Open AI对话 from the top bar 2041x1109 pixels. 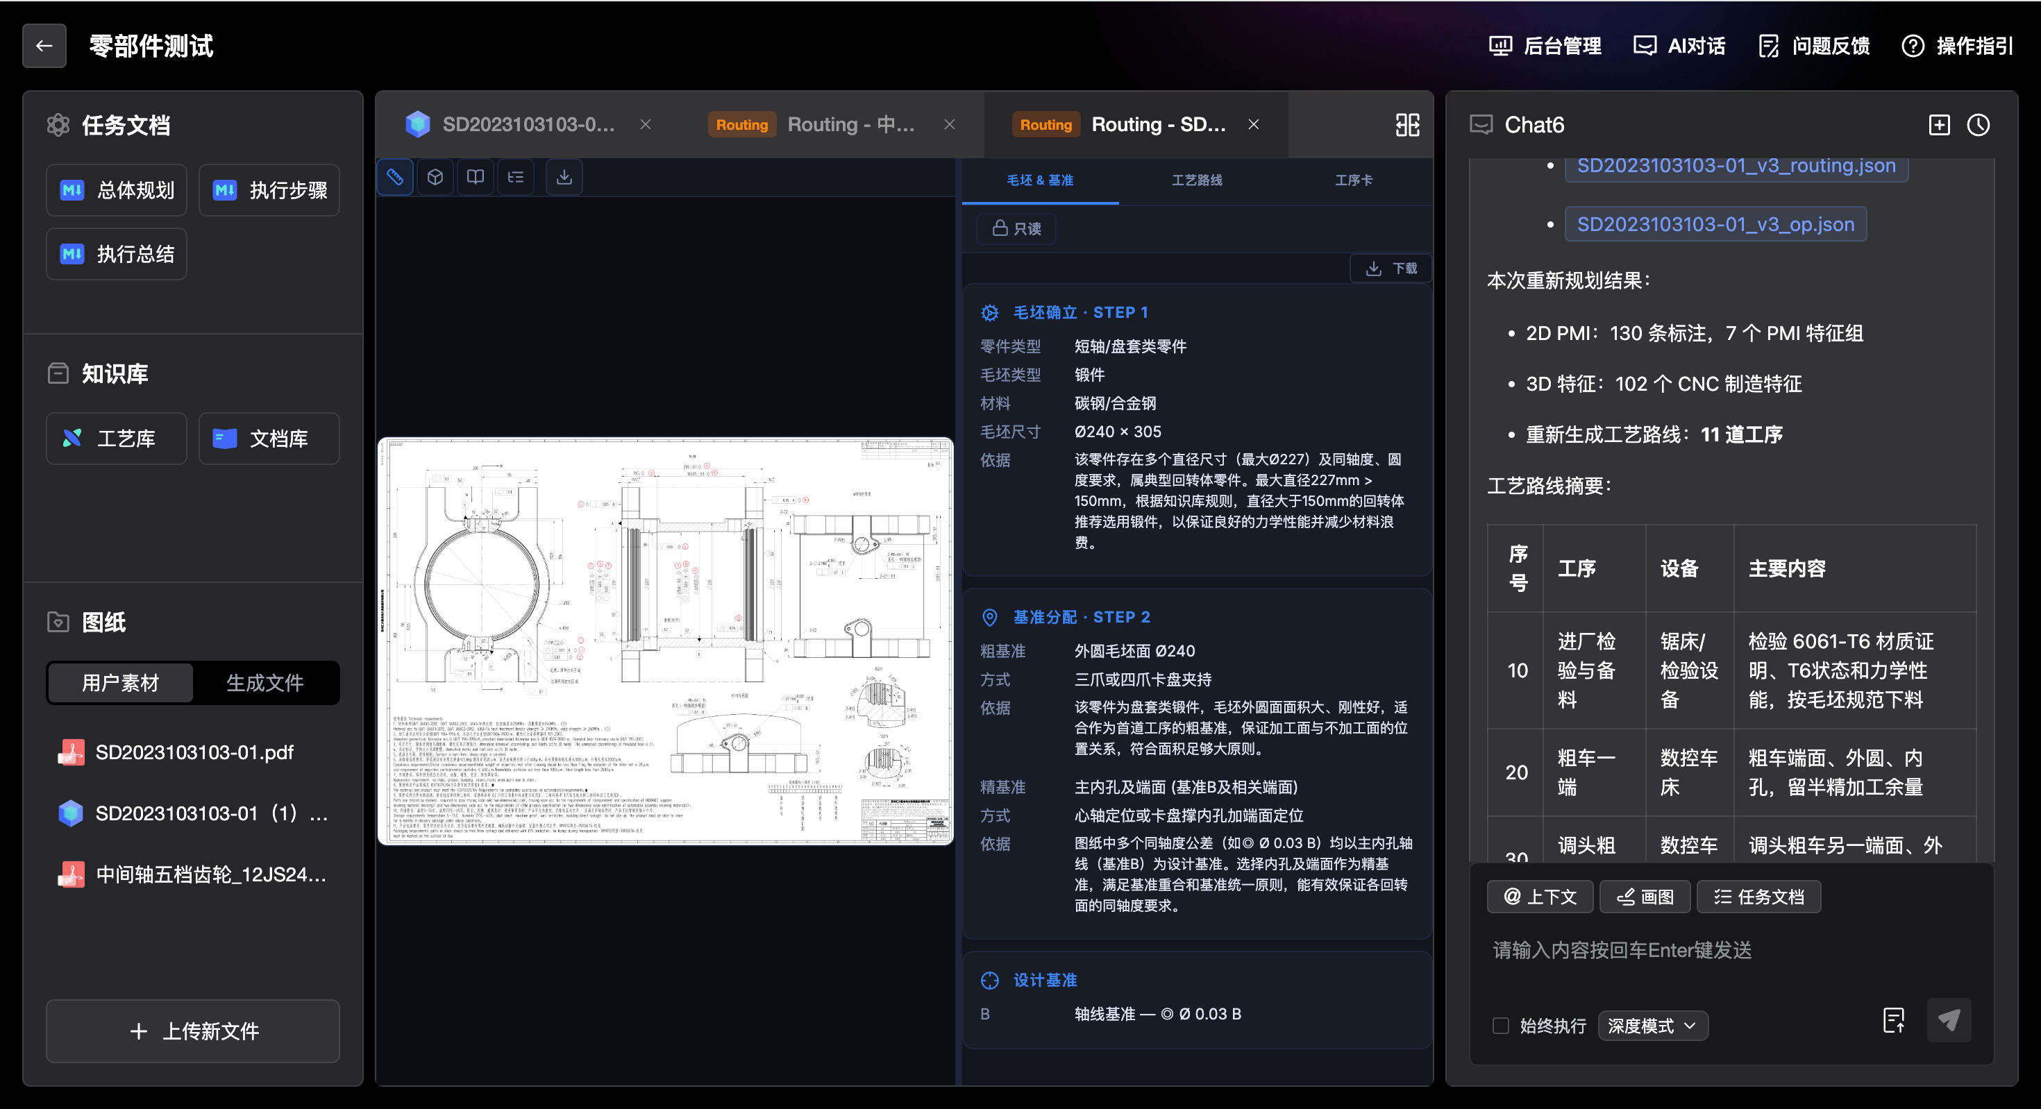tap(1679, 46)
